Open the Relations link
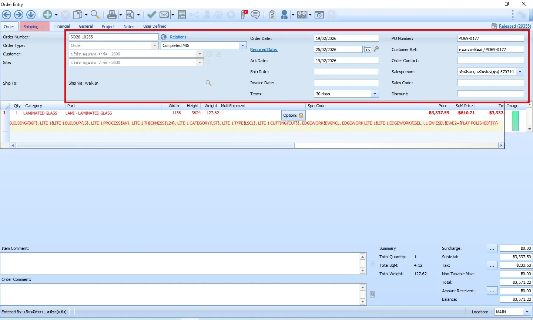This screenshot has width=533, height=320. (178, 37)
